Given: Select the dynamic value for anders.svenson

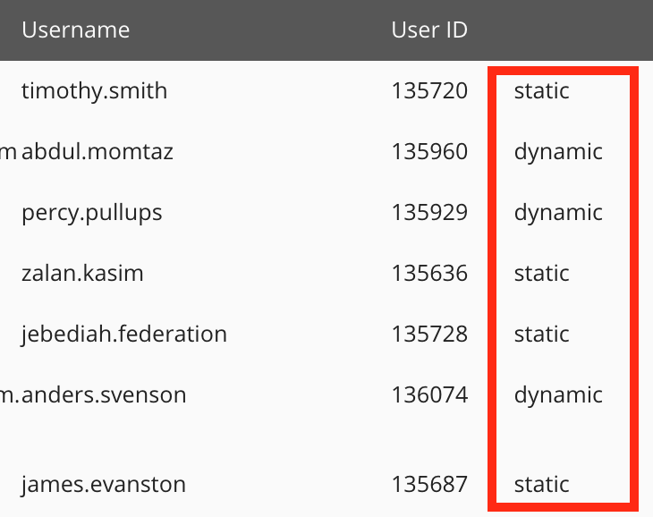Looking at the screenshot, I should 558,394.
